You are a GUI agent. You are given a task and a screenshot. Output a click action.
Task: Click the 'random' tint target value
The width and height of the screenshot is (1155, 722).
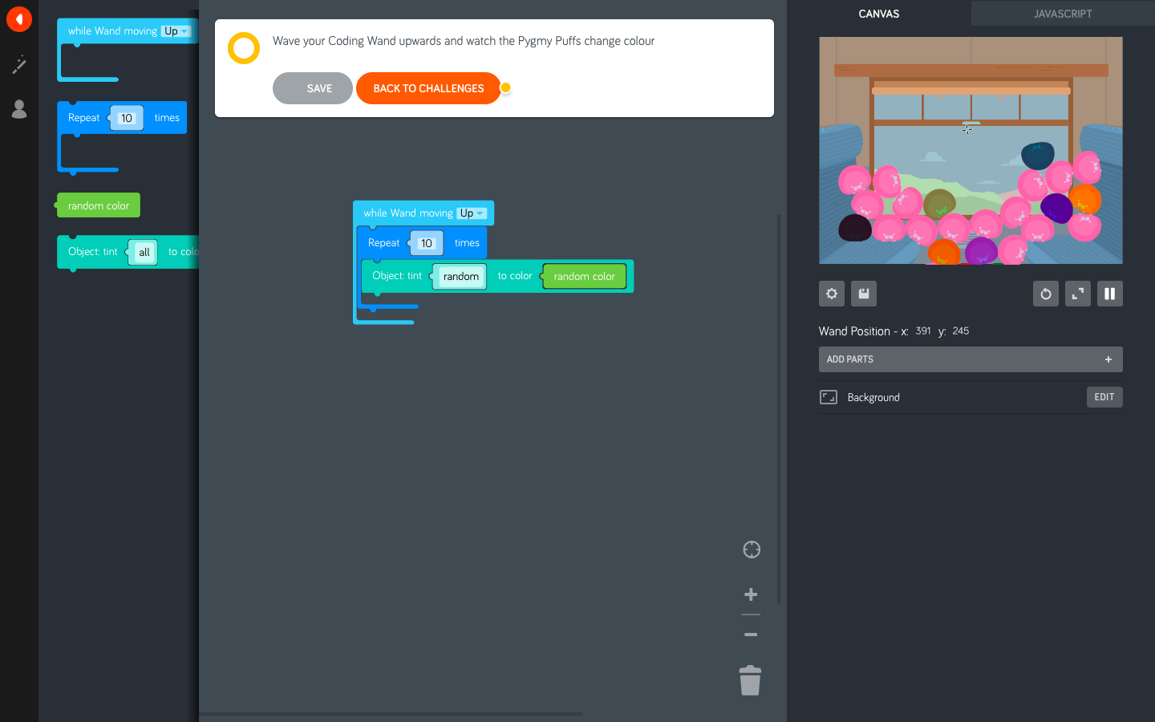coord(460,277)
